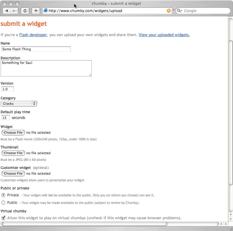Click the Default play time field
Image resolution: width=233 pixels, height=231 pixels.
(x=5, y=118)
